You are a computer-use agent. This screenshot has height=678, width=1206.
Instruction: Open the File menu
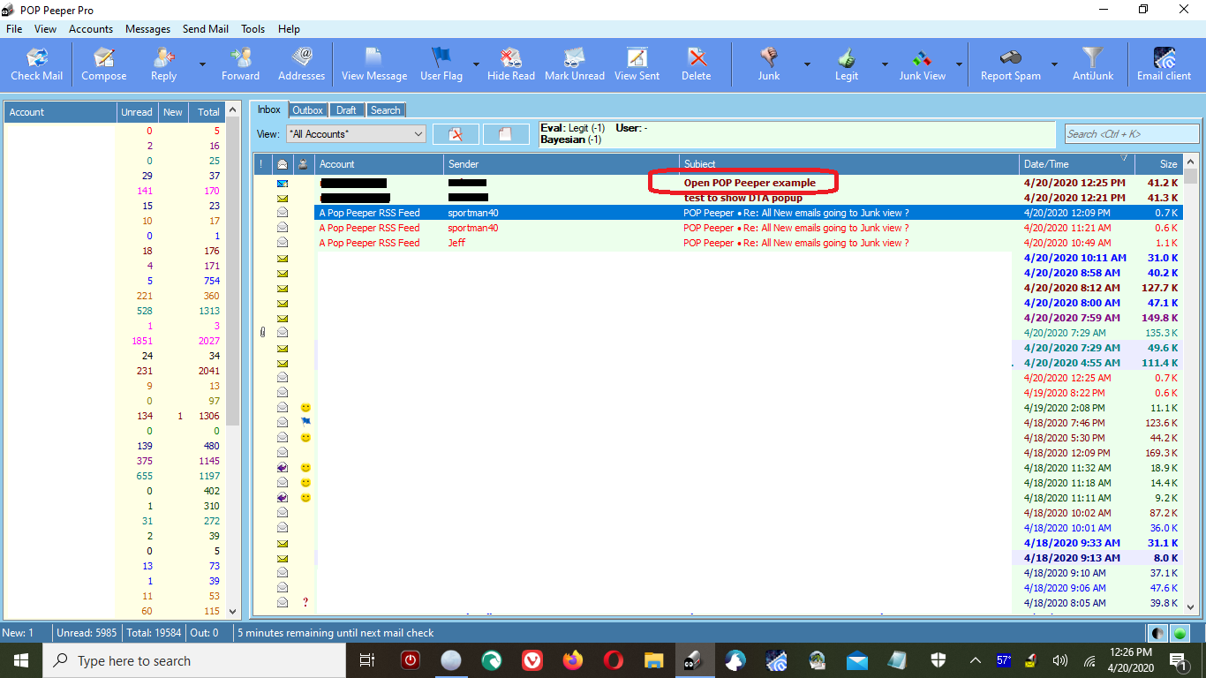coord(14,29)
